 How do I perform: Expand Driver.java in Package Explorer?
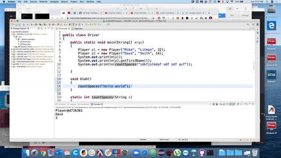tap(18, 42)
